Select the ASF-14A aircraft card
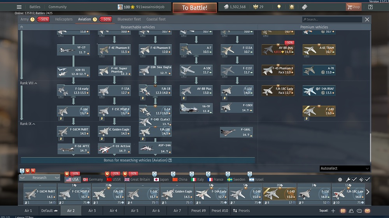The image size is (389, 218). 155,148
